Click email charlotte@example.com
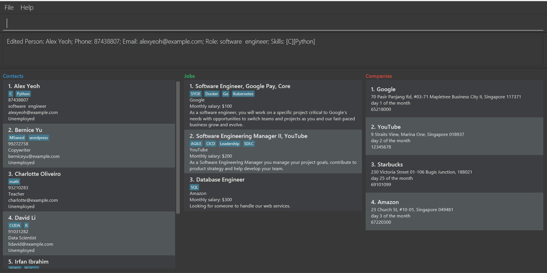The width and height of the screenshot is (547, 273). (33, 200)
